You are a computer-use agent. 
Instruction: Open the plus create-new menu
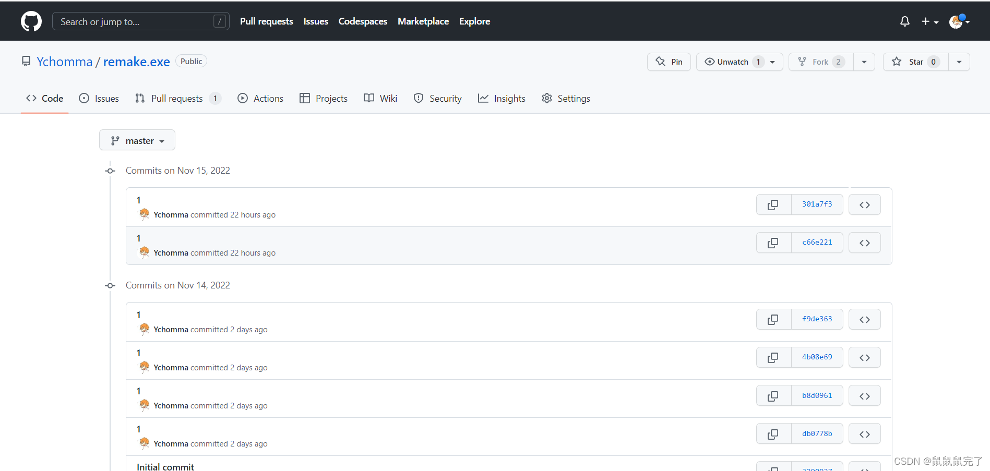[x=930, y=21]
